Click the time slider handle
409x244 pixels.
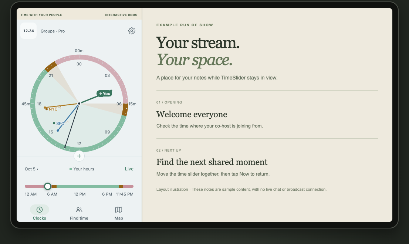[47, 186]
